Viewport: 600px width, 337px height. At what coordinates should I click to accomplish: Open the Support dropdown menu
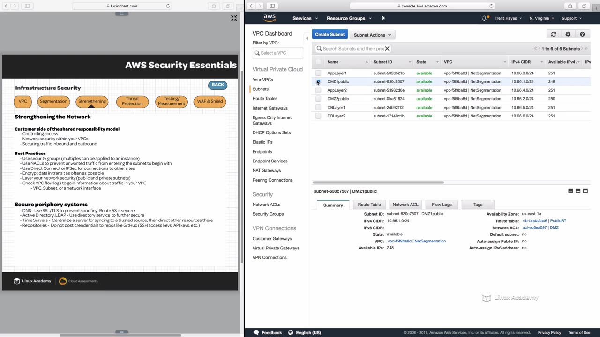(x=571, y=18)
